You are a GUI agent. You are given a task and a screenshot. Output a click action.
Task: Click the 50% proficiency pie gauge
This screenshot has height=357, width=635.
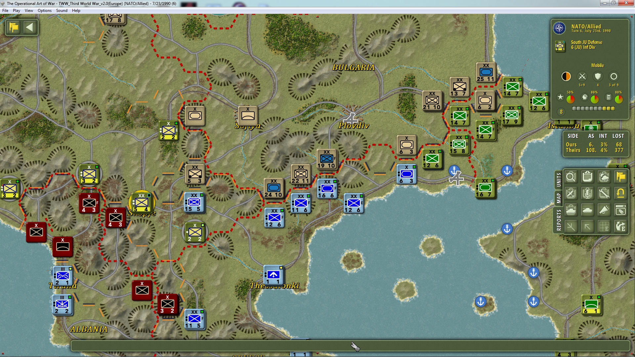click(570, 99)
